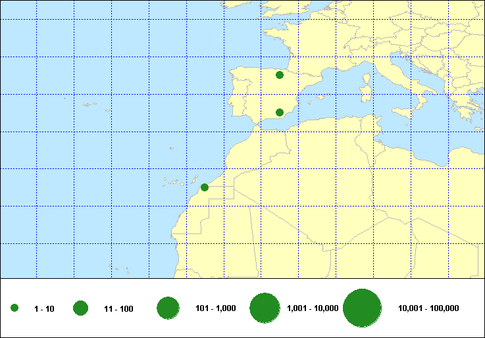Click the green marker in northern Spain
Viewport: 485px width, 338px height.
click(x=280, y=75)
